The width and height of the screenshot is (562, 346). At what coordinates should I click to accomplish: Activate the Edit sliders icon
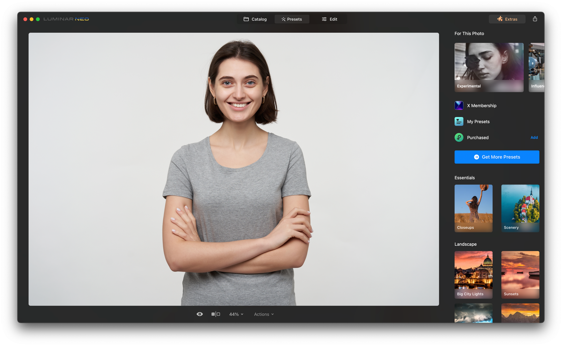pyautogui.click(x=323, y=19)
